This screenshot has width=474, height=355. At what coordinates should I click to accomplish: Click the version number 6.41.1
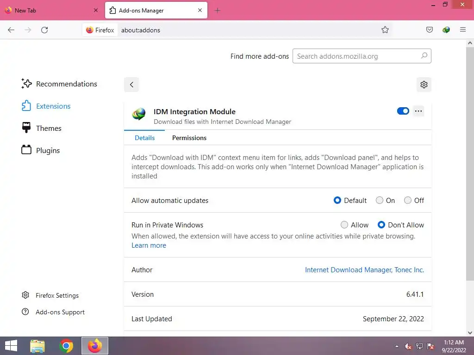[x=415, y=294]
